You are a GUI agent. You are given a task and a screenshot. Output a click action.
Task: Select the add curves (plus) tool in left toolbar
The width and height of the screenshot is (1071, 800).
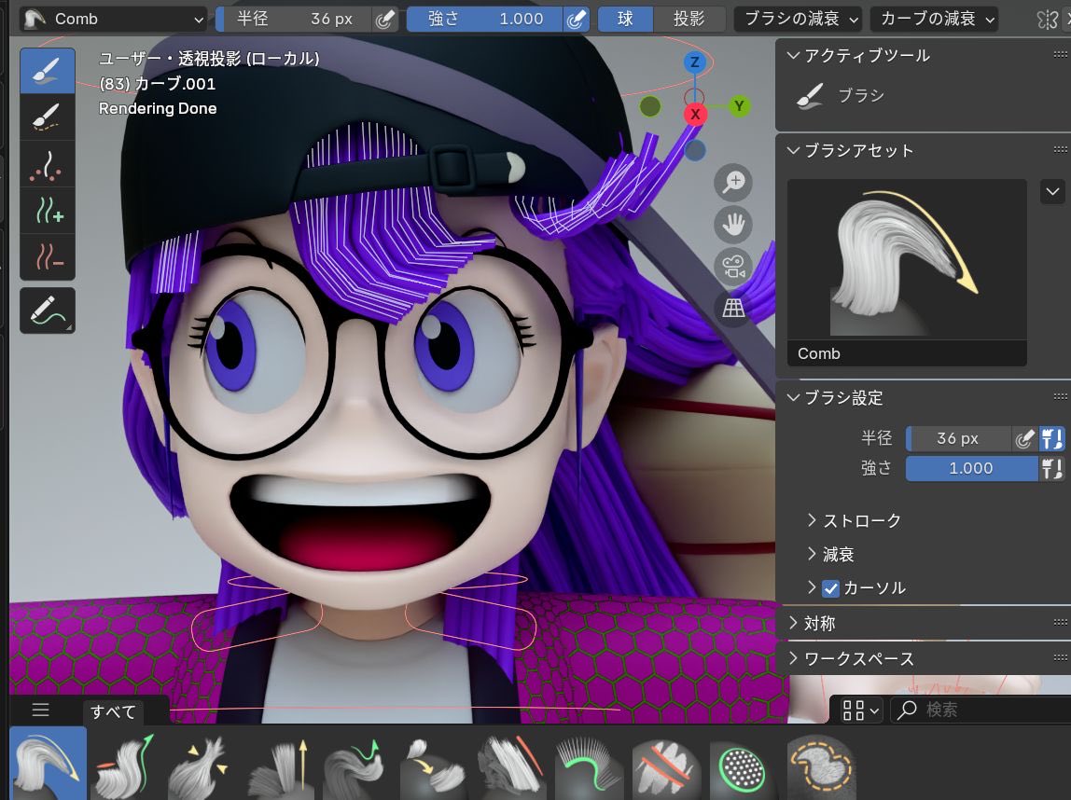pos(48,211)
